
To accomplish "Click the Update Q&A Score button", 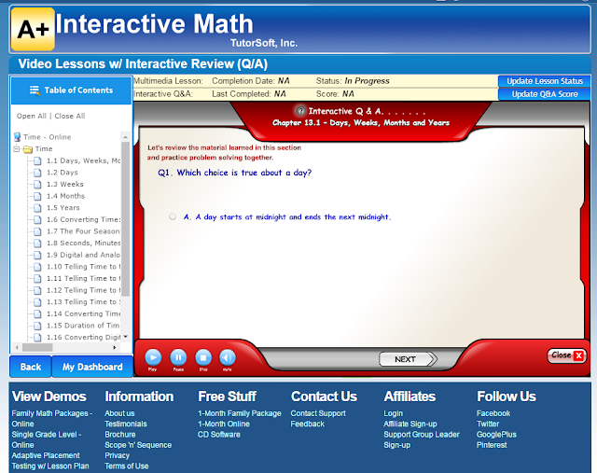I will pyautogui.click(x=545, y=94).
